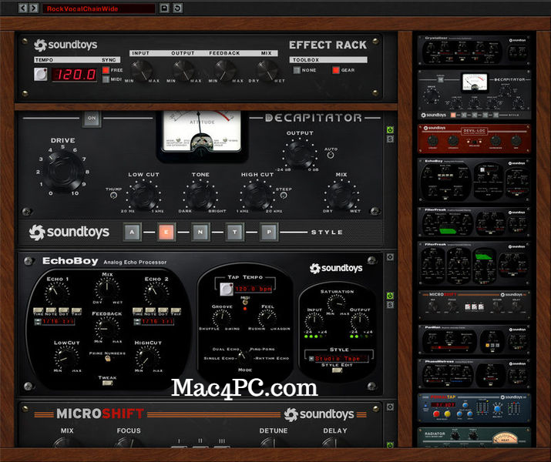Viewport: 551px width, 462px height.
Task: Add Crystallizer from the gear toolbox
Action: (474, 50)
